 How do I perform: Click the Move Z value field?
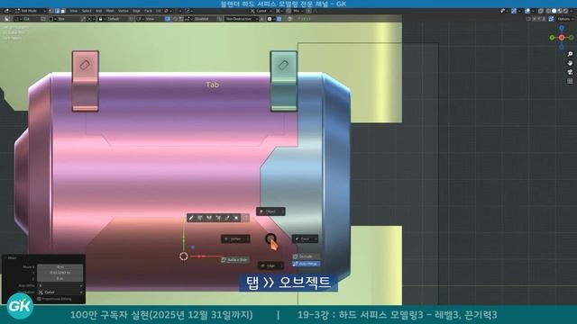pyautogui.click(x=60, y=279)
